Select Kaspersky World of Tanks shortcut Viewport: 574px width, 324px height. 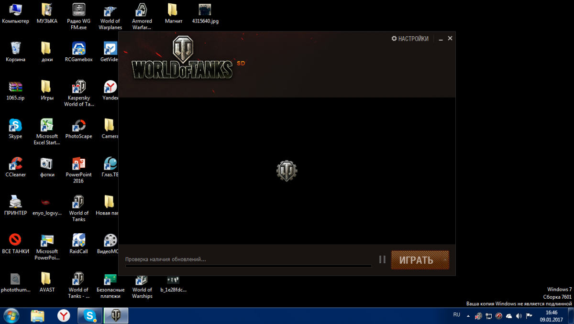[x=79, y=93]
